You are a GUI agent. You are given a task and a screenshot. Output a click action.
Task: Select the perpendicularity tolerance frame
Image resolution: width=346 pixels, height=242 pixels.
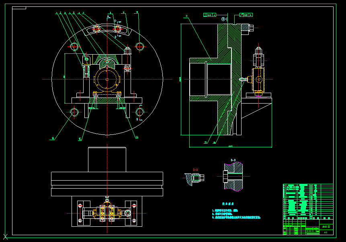210,15
